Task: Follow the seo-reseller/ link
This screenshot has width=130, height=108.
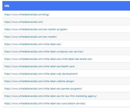Action: click(x=31, y=37)
